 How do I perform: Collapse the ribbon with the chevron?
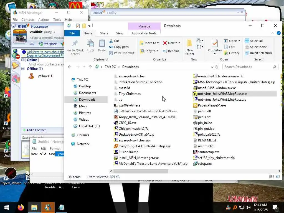(x=272, y=33)
